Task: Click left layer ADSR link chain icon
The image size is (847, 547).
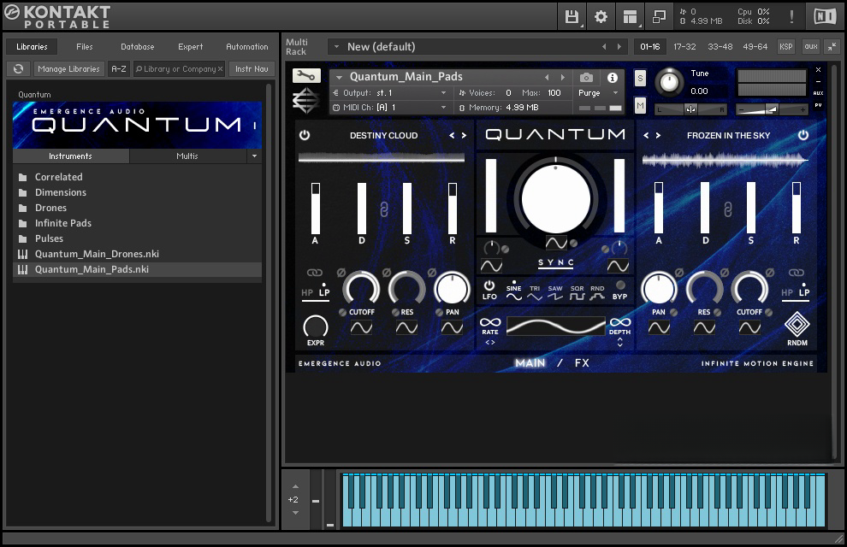Action: [x=384, y=209]
